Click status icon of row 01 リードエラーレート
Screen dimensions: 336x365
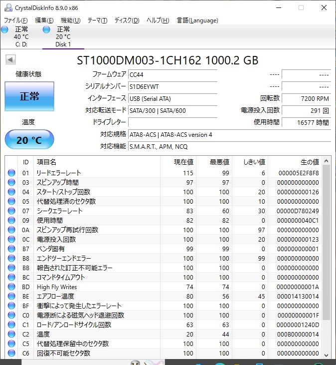pos(11,173)
